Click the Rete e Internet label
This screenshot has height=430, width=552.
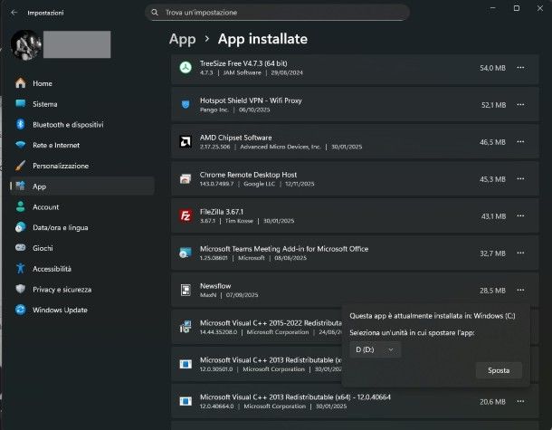(x=56, y=145)
